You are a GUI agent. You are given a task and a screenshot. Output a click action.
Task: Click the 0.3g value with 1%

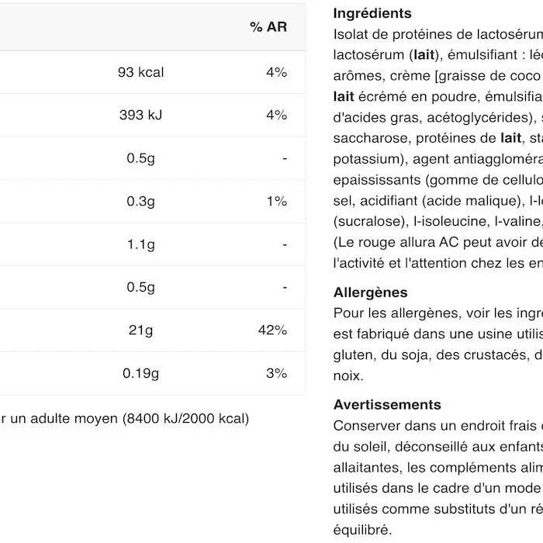click(x=140, y=201)
